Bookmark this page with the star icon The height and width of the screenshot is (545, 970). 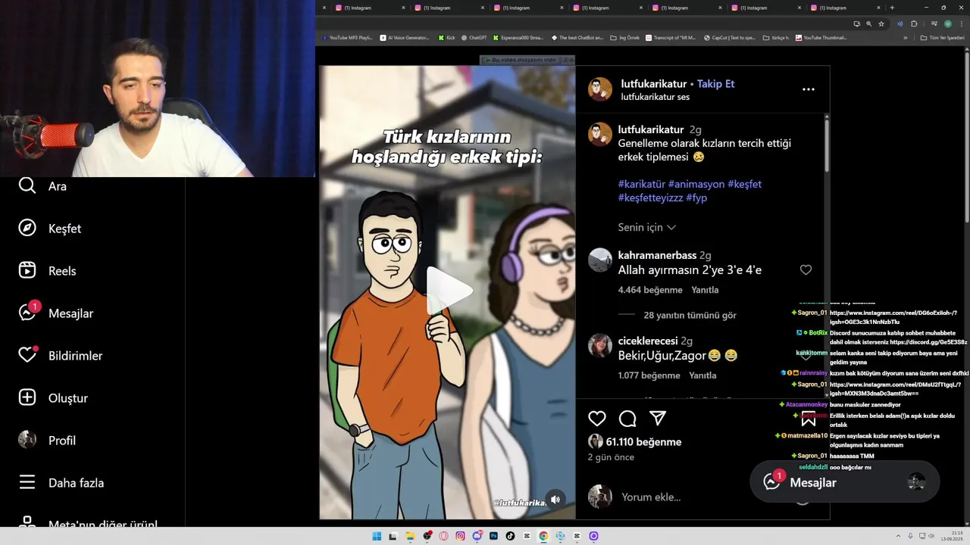[881, 23]
